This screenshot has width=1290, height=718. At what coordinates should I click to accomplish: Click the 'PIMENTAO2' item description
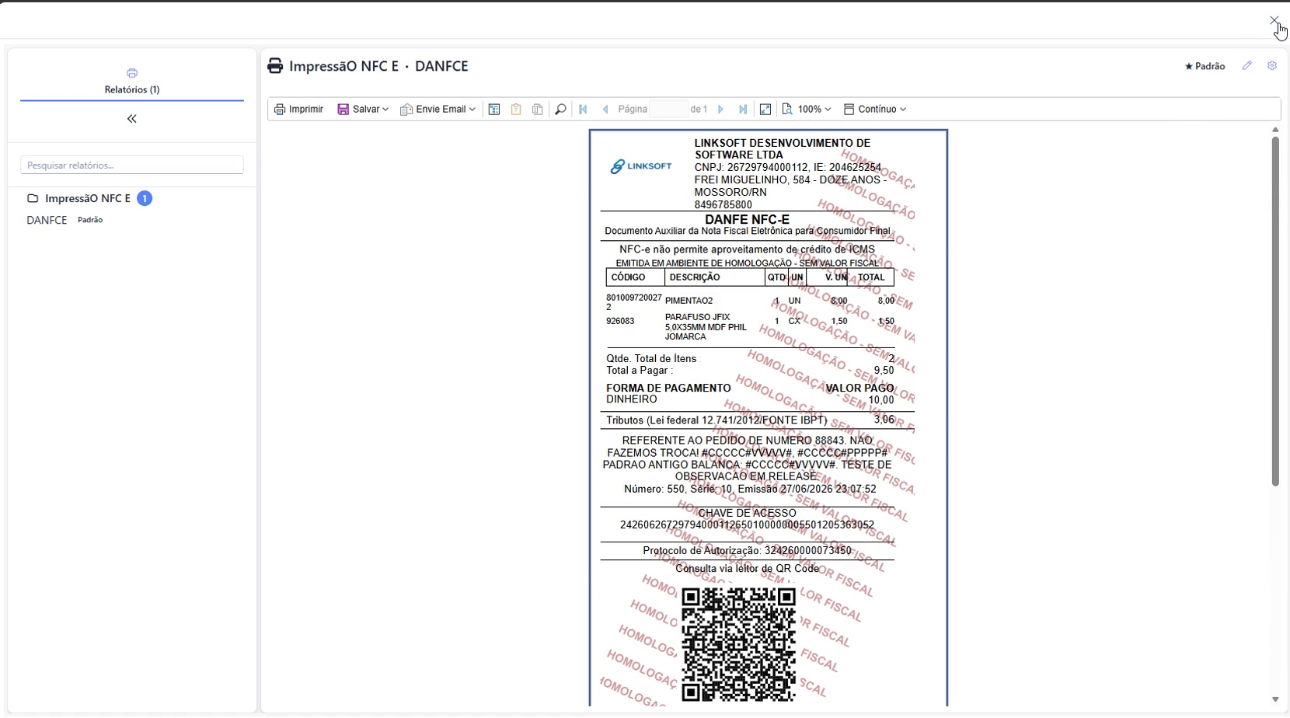click(x=689, y=301)
